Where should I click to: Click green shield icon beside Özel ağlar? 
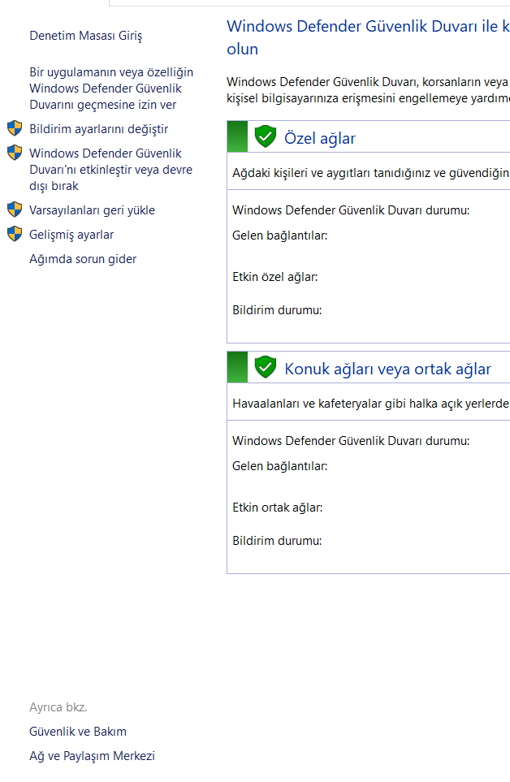(266, 136)
